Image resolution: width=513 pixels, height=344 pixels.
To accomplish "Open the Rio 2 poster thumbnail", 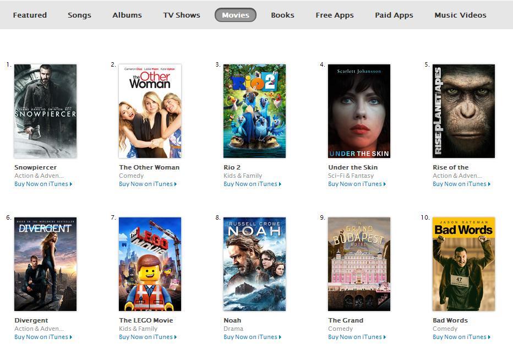I will coord(254,111).
